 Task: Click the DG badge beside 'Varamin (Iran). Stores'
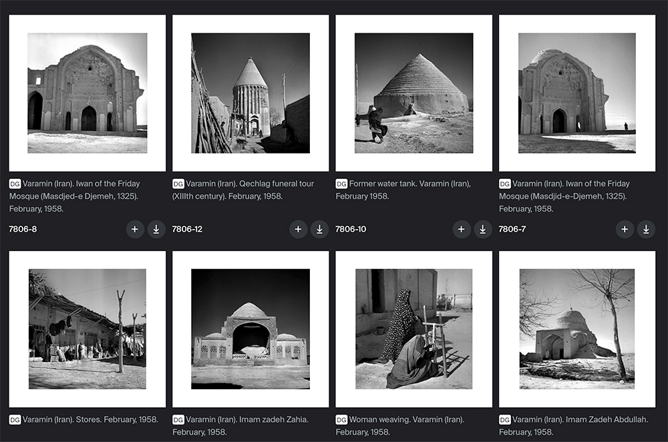[x=15, y=420]
